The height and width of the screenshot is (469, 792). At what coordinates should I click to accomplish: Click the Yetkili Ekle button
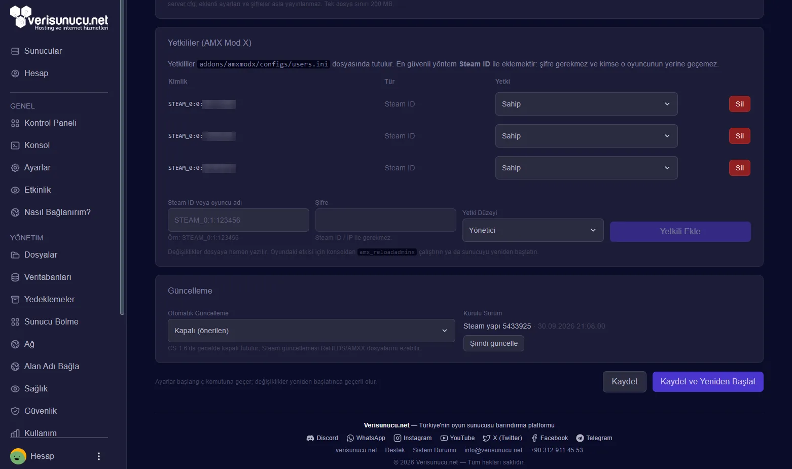coord(680,232)
